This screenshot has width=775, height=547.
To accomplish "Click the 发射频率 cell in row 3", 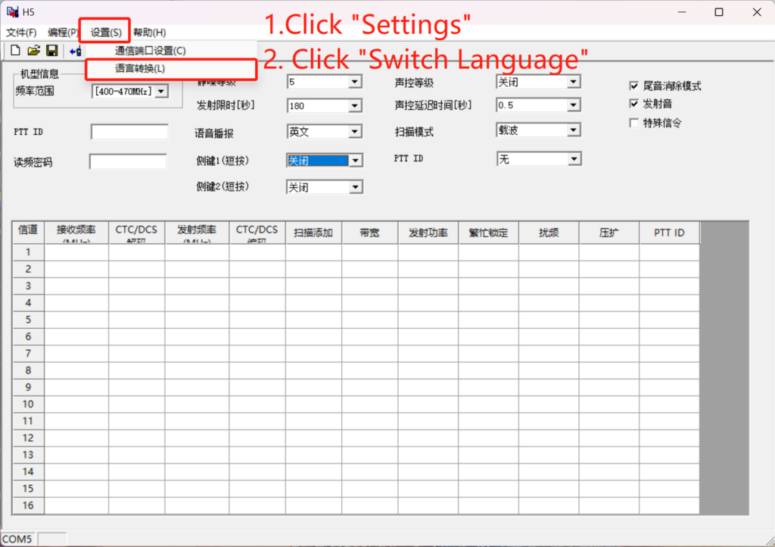I will 197,286.
